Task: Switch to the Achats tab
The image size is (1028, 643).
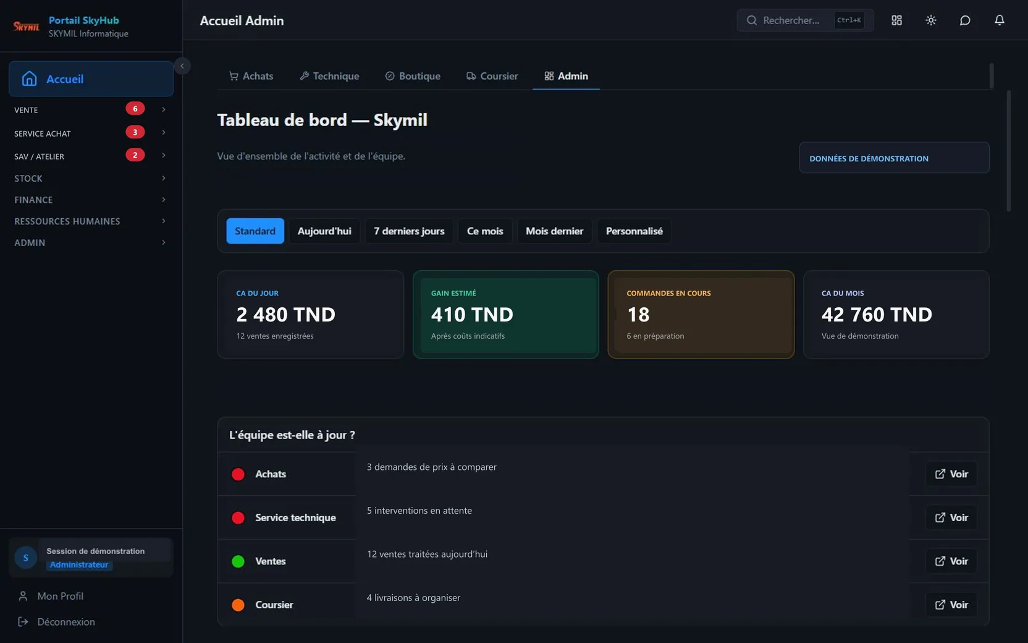Action: click(x=251, y=76)
